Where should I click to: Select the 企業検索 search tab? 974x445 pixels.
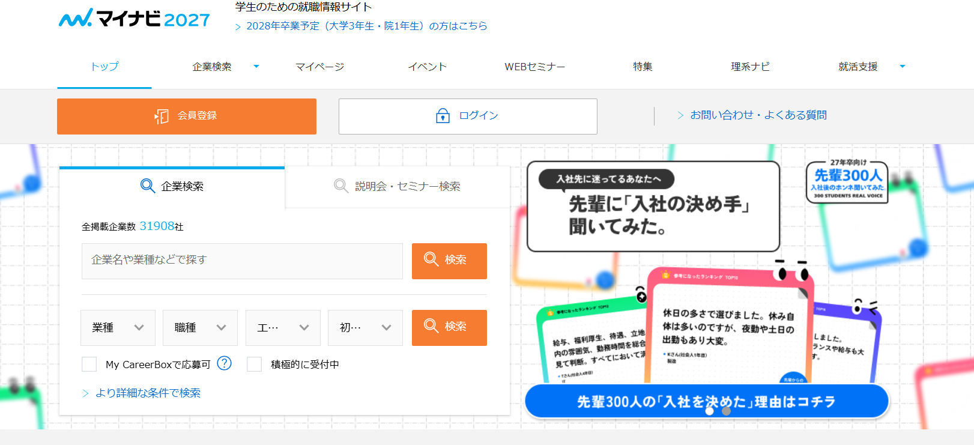tap(172, 186)
